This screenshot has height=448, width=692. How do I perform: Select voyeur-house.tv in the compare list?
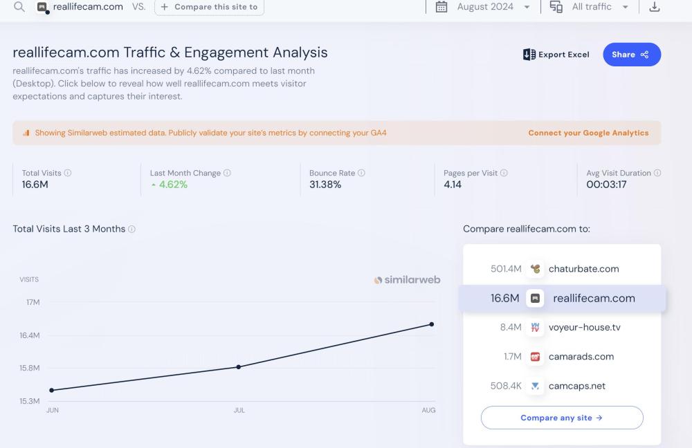pos(584,327)
